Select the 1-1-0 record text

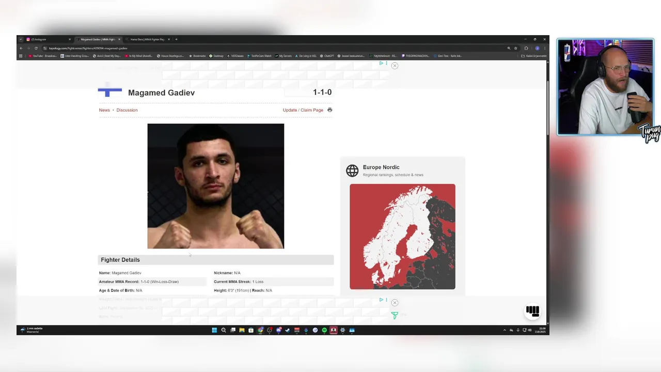tap(322, 92)
